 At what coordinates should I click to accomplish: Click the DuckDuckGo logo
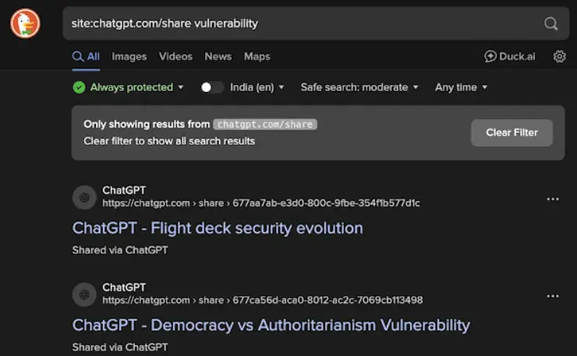point(25,23)
